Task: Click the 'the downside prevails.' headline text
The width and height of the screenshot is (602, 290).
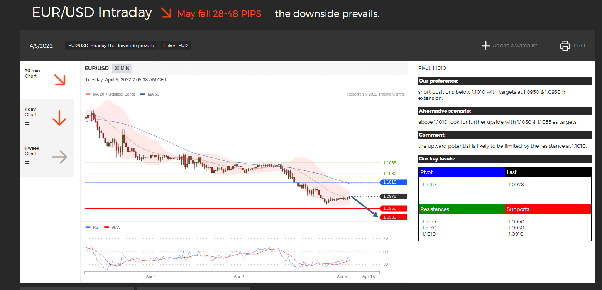Action: 327,14
